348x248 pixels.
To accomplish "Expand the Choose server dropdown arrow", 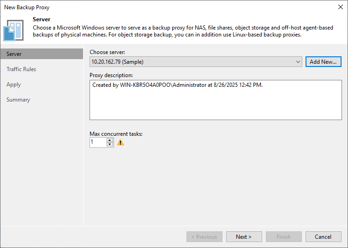I will point(298,62).
